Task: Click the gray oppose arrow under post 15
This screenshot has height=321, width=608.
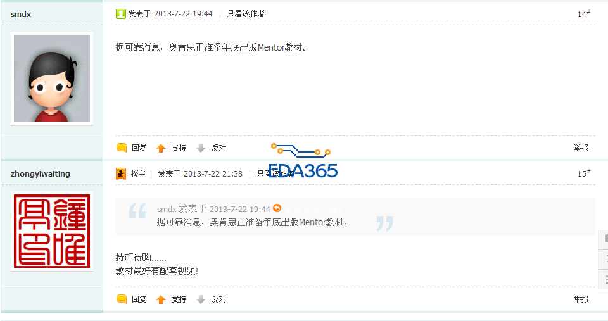Action: [201, 299]
